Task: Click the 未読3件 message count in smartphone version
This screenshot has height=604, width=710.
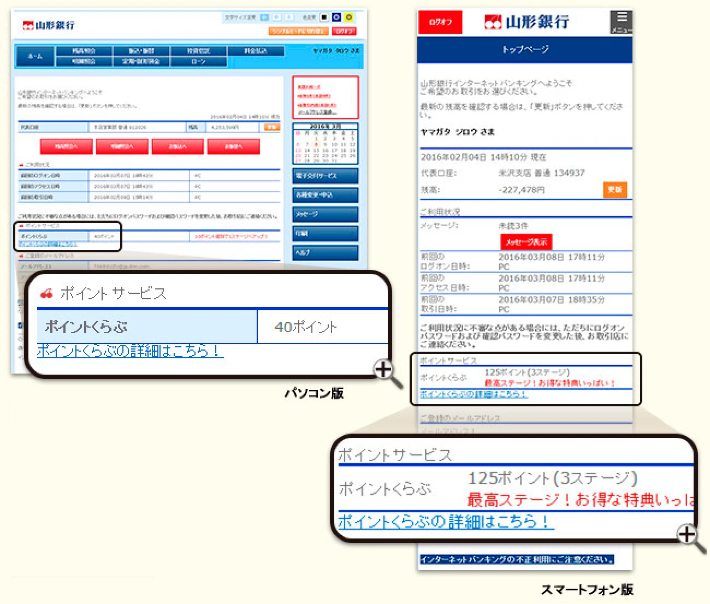Action: 513,226
